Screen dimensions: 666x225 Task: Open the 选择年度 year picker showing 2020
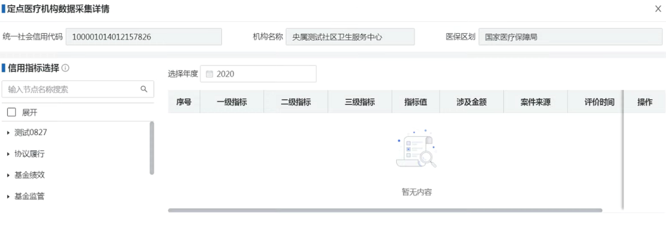point(258,74)
